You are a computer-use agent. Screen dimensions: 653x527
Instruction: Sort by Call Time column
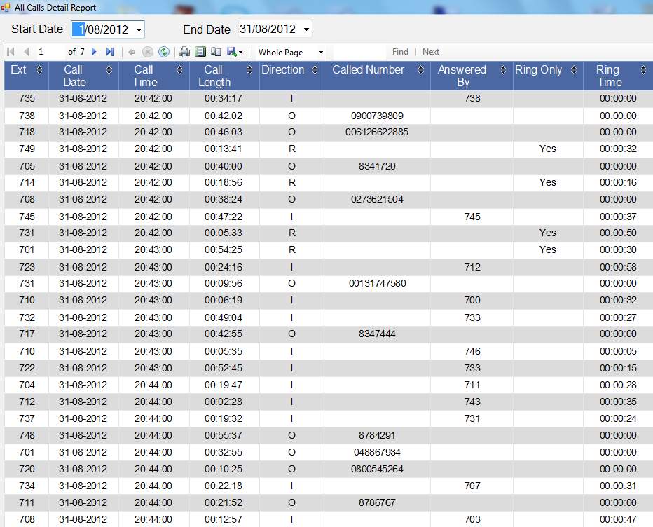pos(179,69)
